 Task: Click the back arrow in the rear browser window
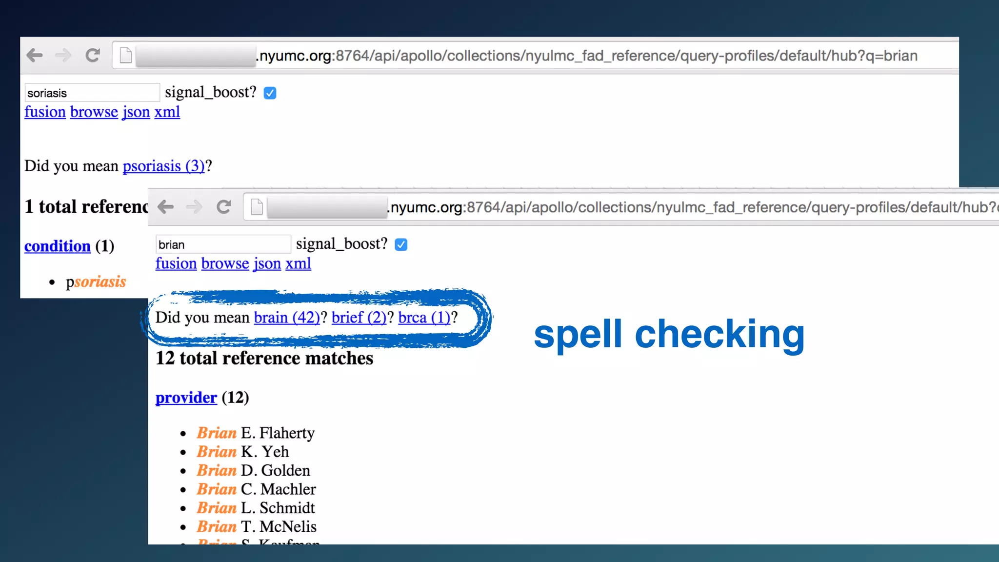point(35,55)
